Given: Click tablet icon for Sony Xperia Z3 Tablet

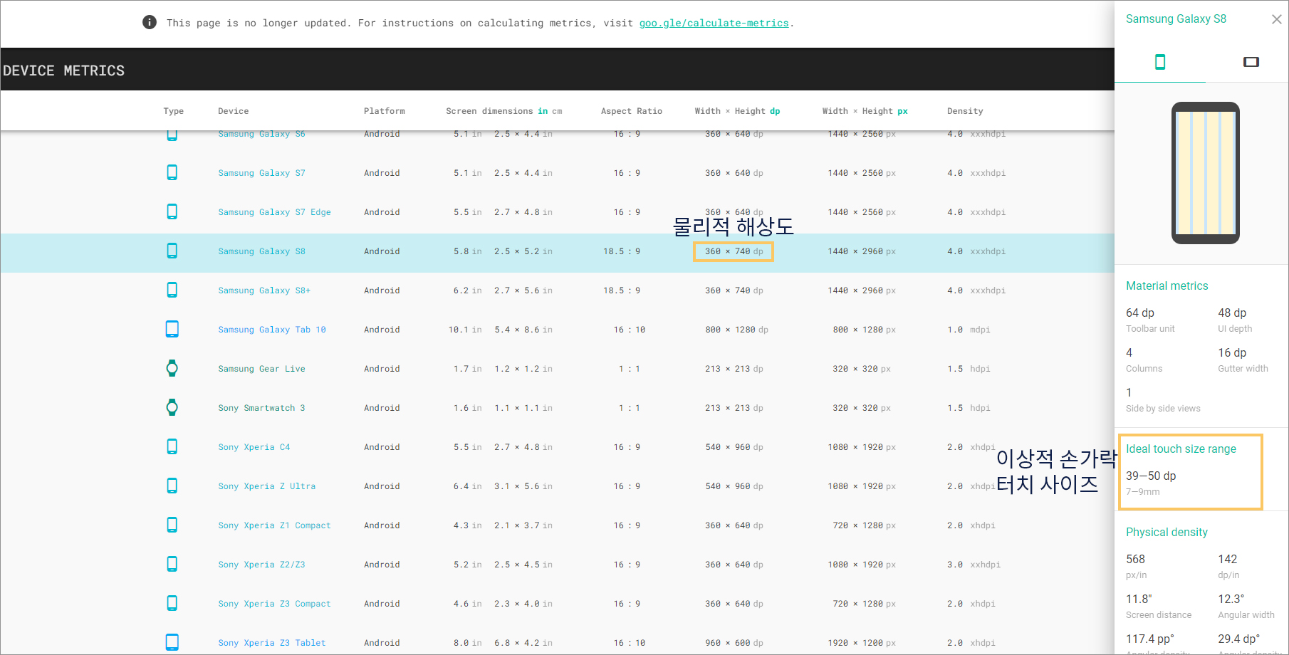Looking at the screenshot, I should click(172, 642).
